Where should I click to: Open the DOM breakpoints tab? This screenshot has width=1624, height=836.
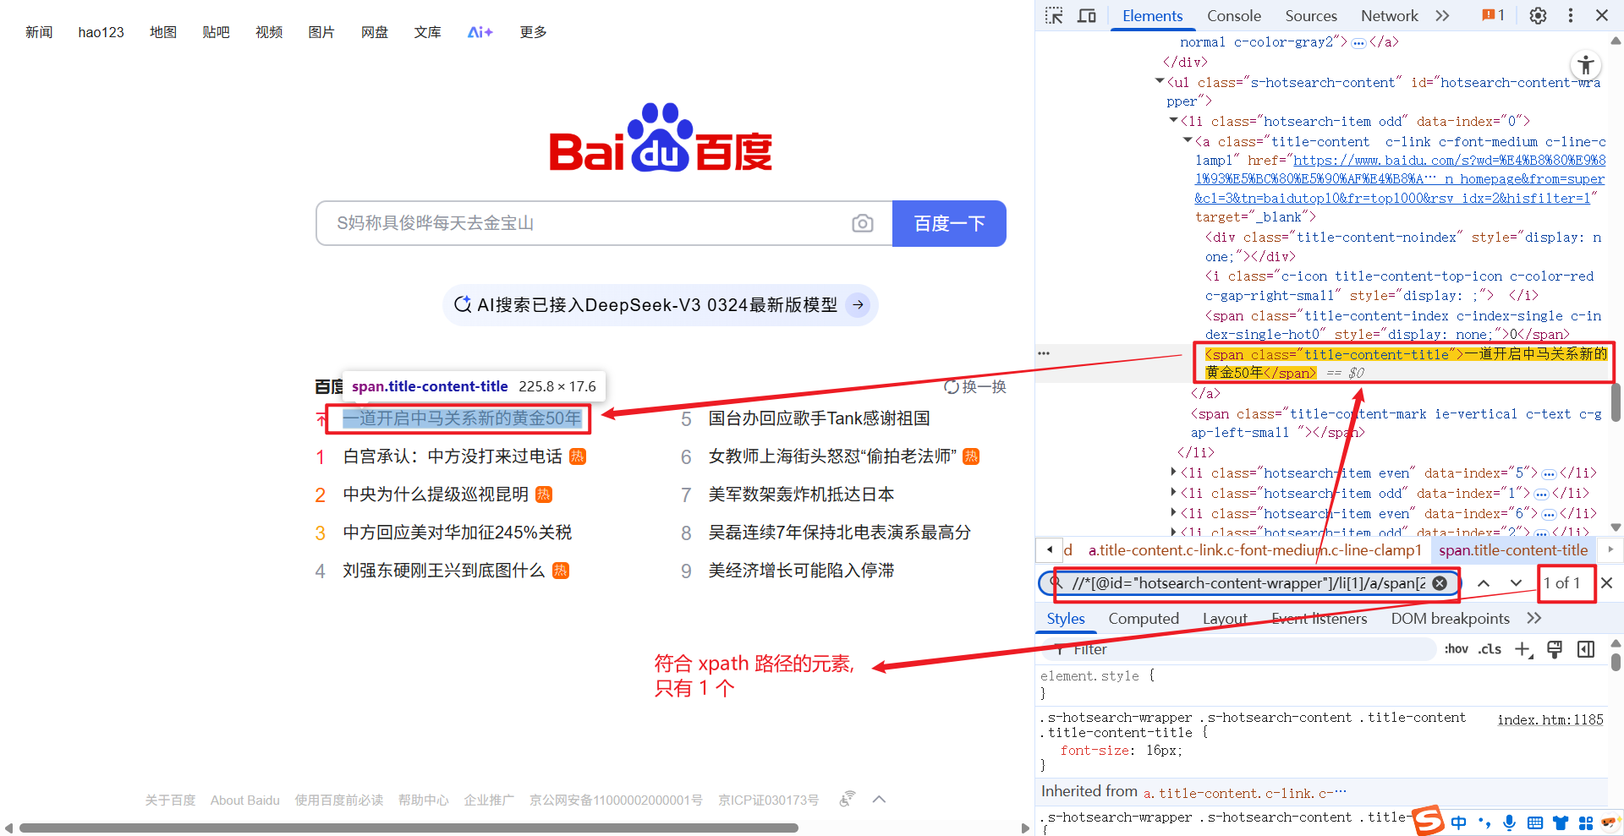[x=1450, y=619]
